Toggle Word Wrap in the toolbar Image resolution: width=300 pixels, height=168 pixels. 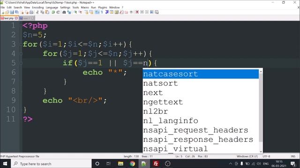pyautogui.click(x=97, y=12)
